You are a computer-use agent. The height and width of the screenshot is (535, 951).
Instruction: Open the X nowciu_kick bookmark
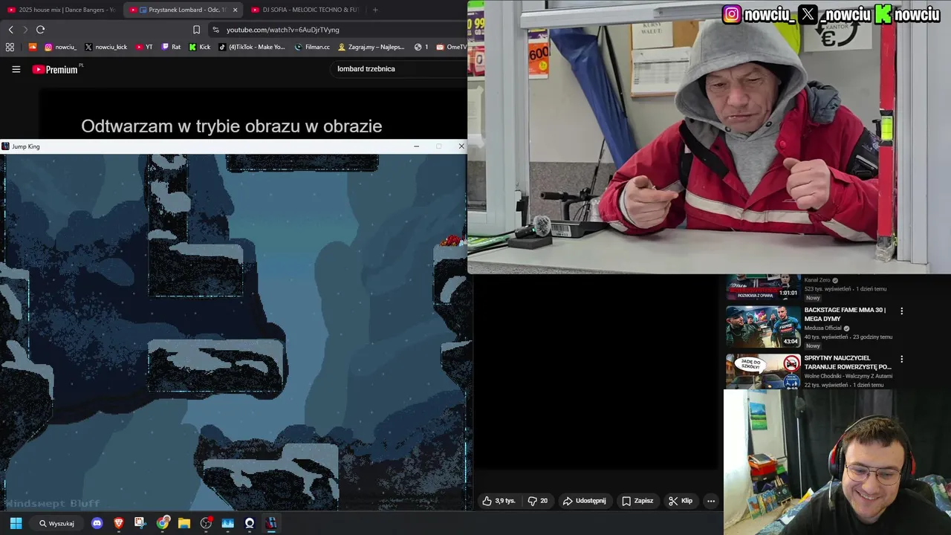pos(106,47)
